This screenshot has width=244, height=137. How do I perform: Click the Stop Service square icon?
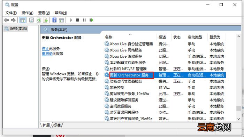[x=77, y=20]
